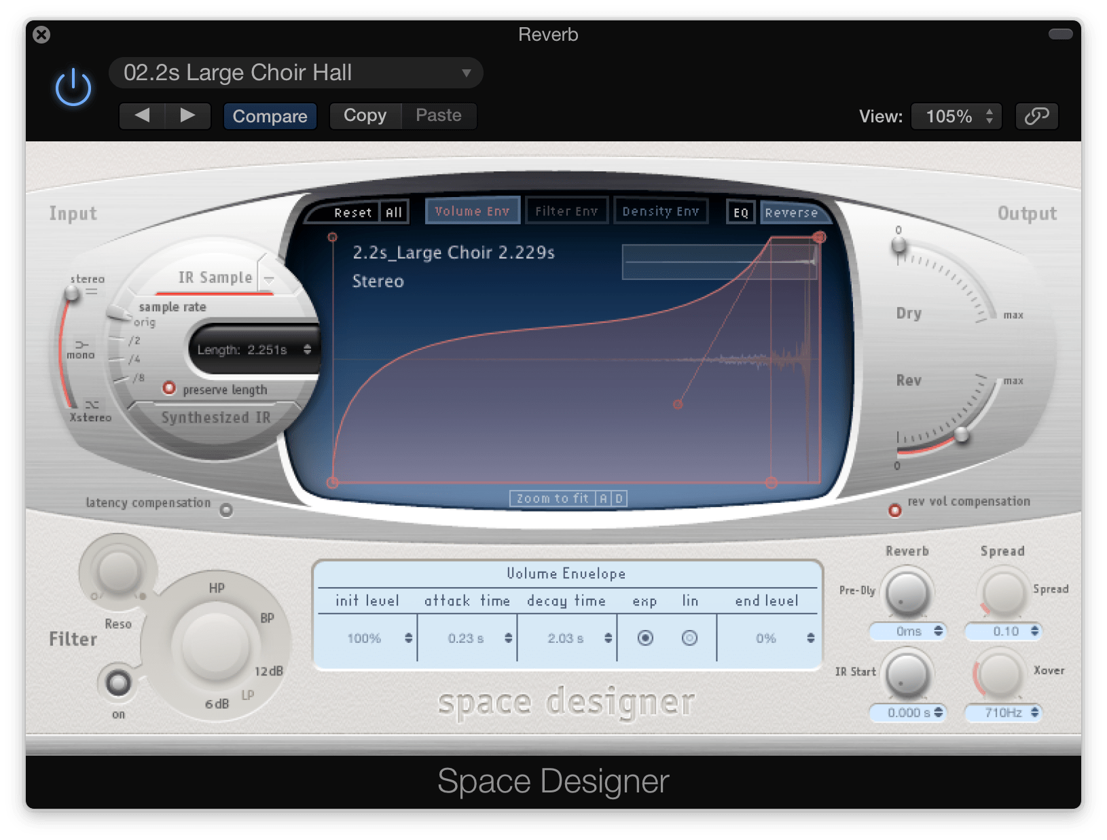Adjust the Pre-Dly 0ms stepper
The height and width of the screenshot is (840, 1107).
(939, 631)
